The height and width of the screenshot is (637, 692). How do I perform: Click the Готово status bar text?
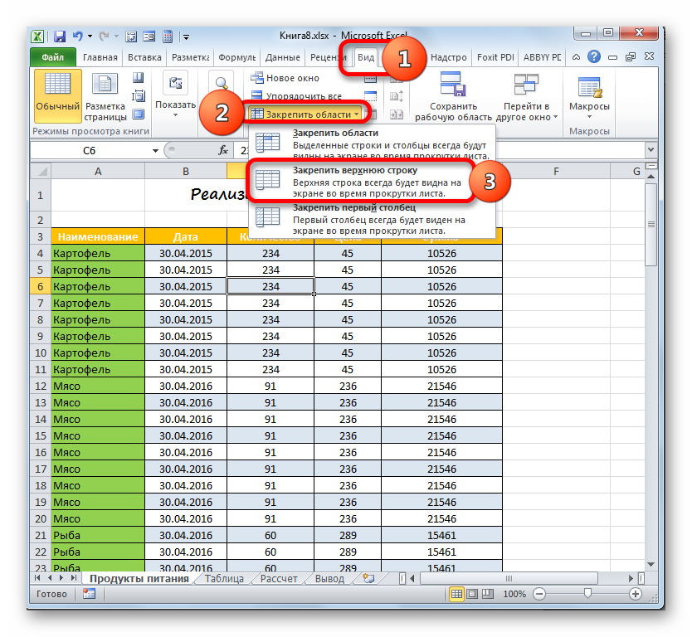click(51, 594)
